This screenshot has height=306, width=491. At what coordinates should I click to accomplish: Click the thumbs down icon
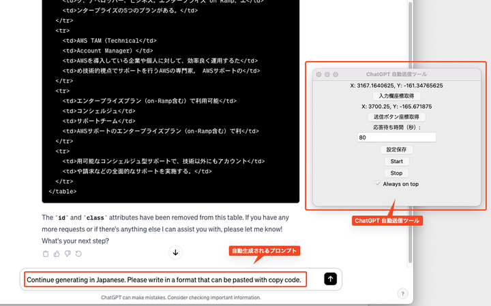tap(68, 254)
